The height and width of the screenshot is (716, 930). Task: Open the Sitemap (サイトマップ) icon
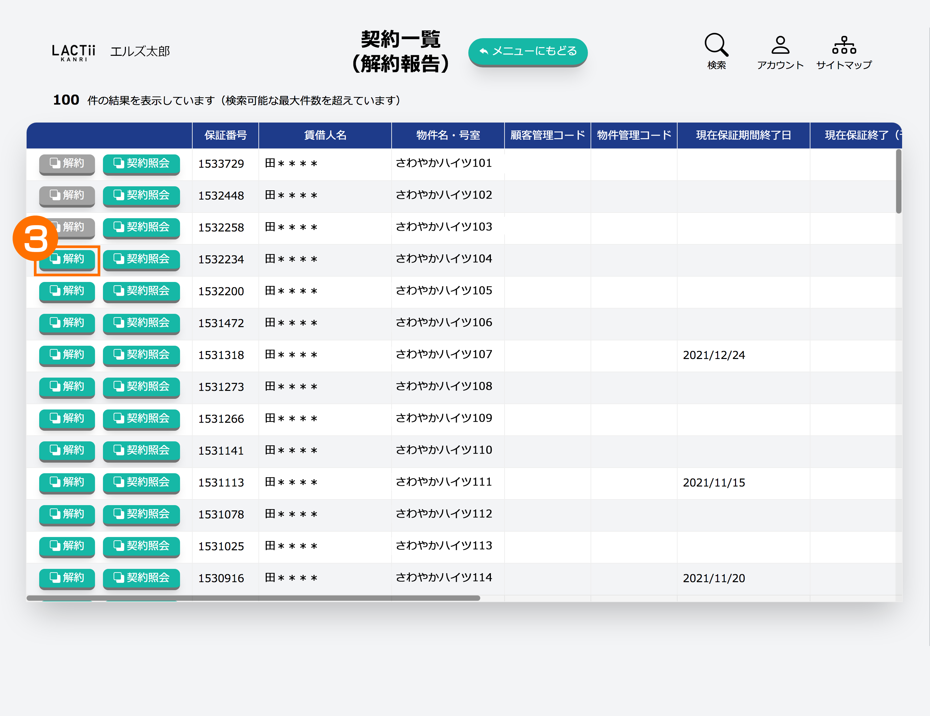[x=844, y=45]
